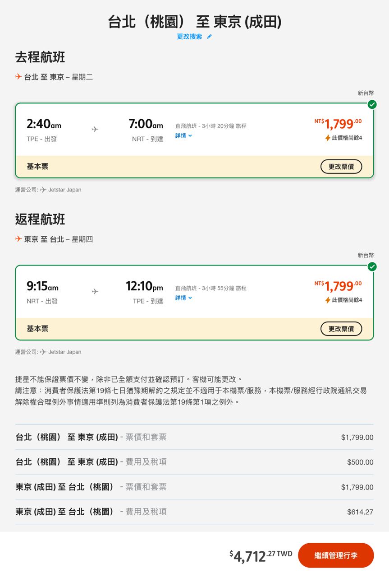Click the plane icon between return flight times
389x578 pixels.
point(95,291)
